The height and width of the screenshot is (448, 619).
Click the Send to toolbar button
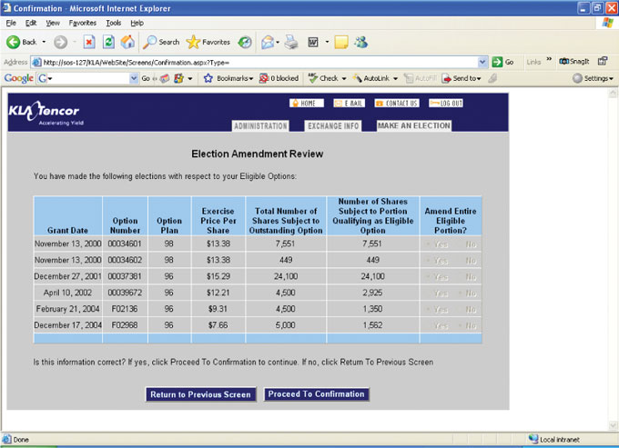point(462,78)
